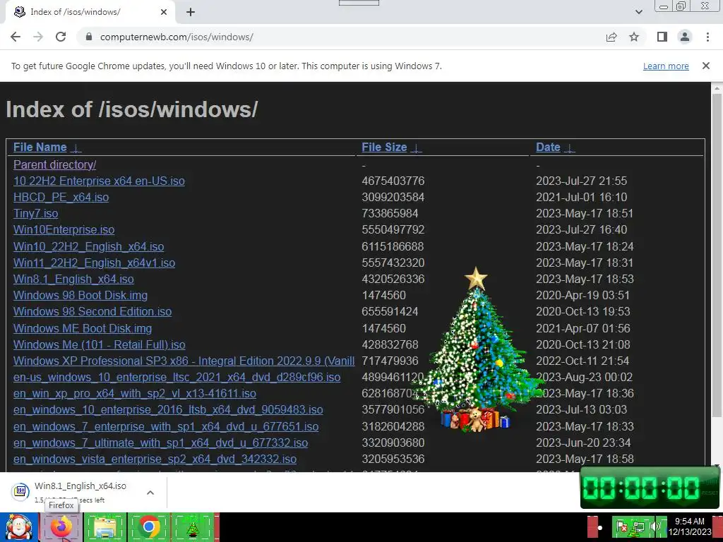Viewport: 723px width, 542px height.
Task: Download en_windows_vista_enterprise_sp2 iso
Action: click(x=155, y=459)
